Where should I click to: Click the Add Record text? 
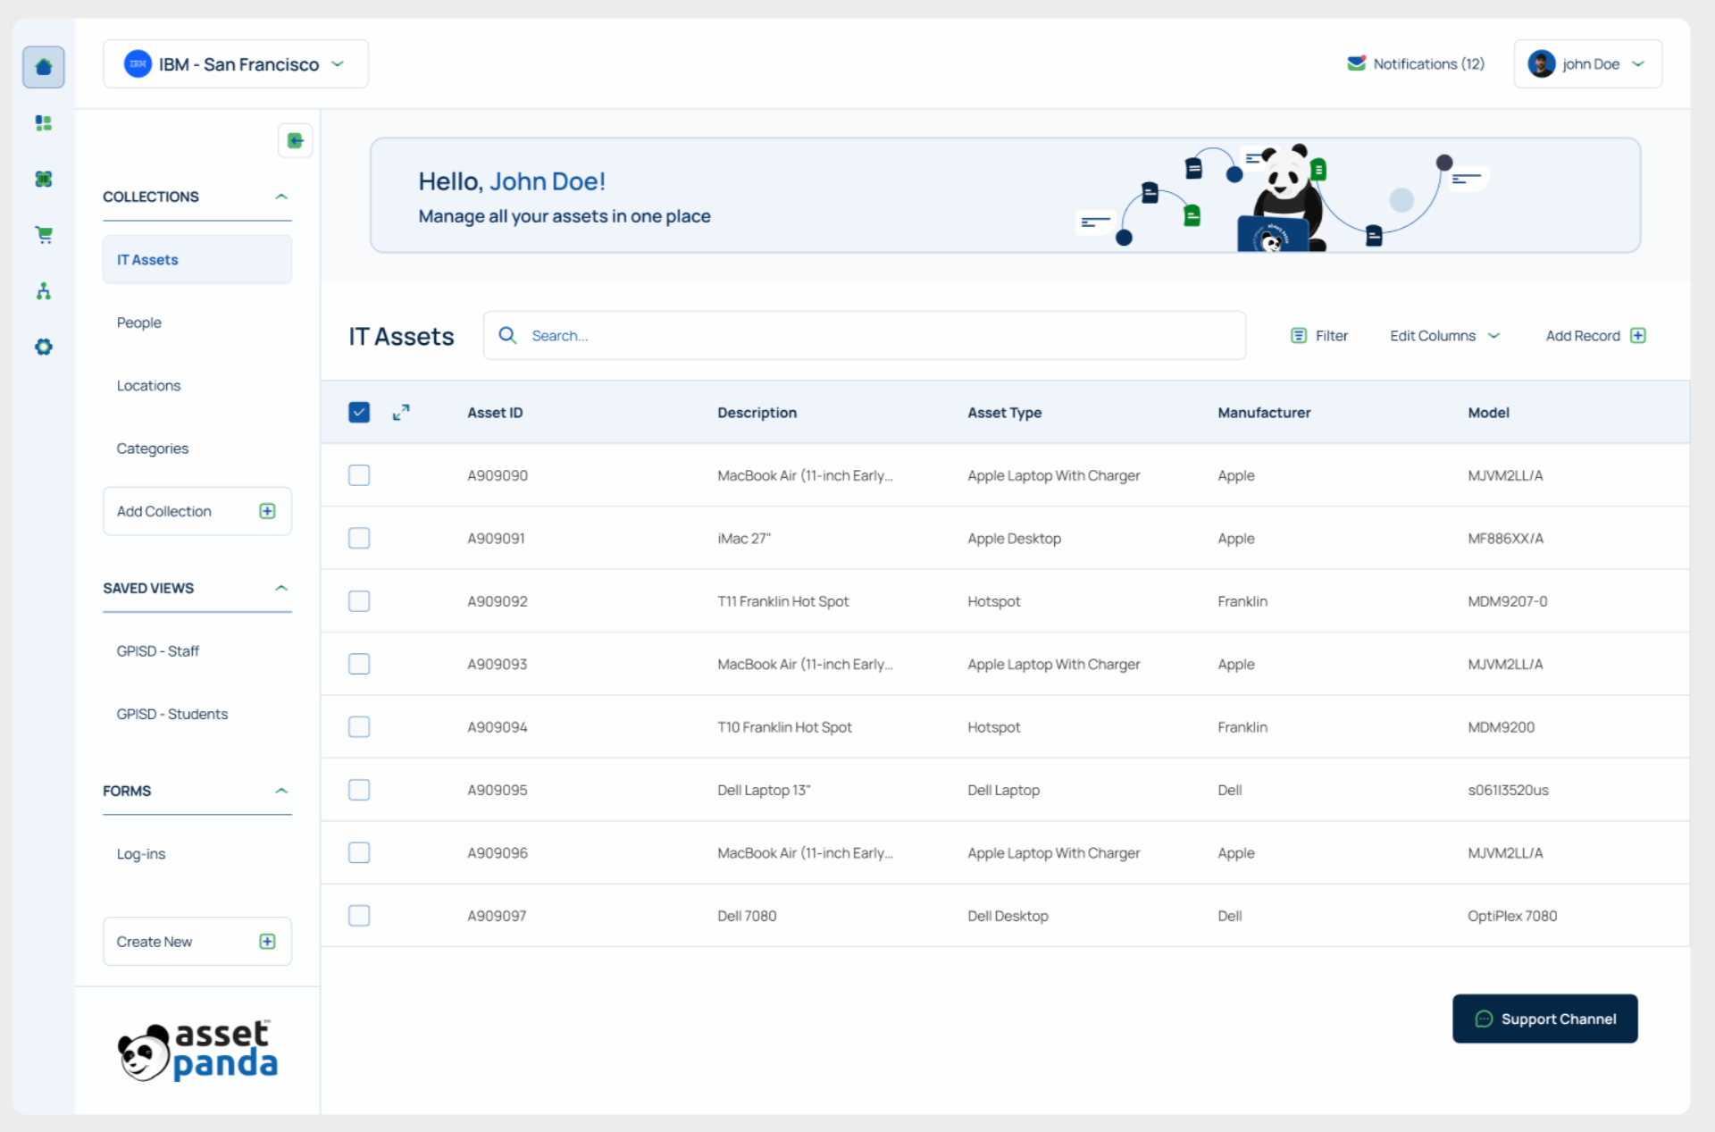(x=1583, y=336)
